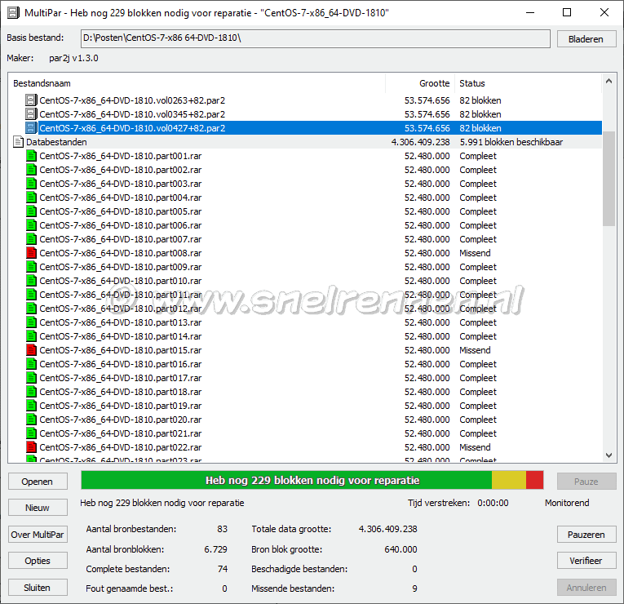Click the green section of repair progress bar
This screenshot has height=604, width=624.
pos(286,480)
